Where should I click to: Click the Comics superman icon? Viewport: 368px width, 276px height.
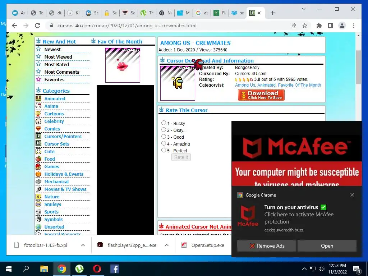click(x=38, y=129)
